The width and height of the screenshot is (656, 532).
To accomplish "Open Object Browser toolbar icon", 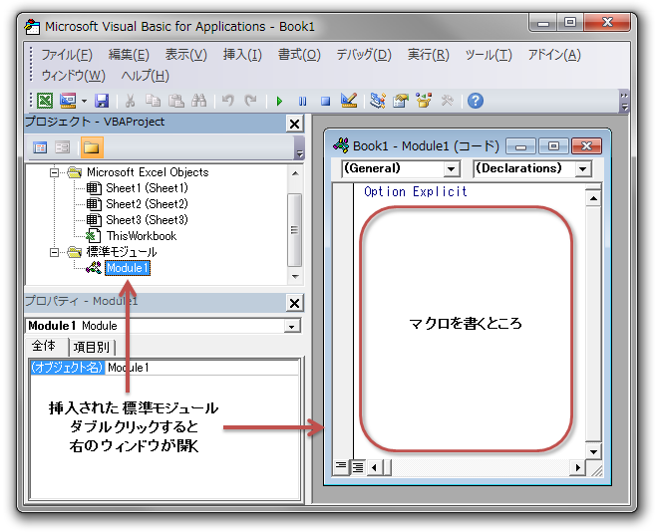I will tap(424, 101).
